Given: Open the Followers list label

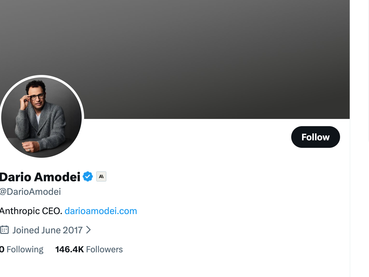Looking at the screenshot, I should [104, 249].
